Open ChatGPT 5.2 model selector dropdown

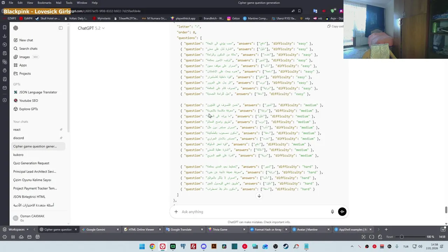[91, 28]
